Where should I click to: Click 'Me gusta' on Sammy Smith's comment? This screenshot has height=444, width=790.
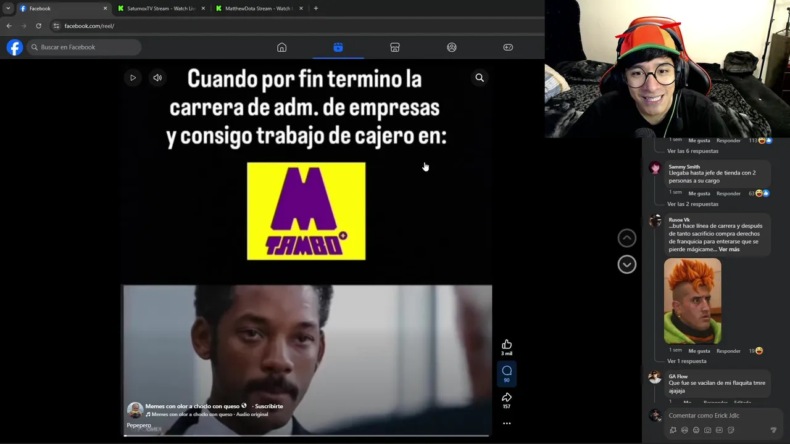coord(699,194)
